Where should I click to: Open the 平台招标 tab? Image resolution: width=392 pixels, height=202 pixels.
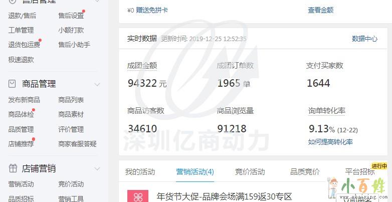point(360,172)
